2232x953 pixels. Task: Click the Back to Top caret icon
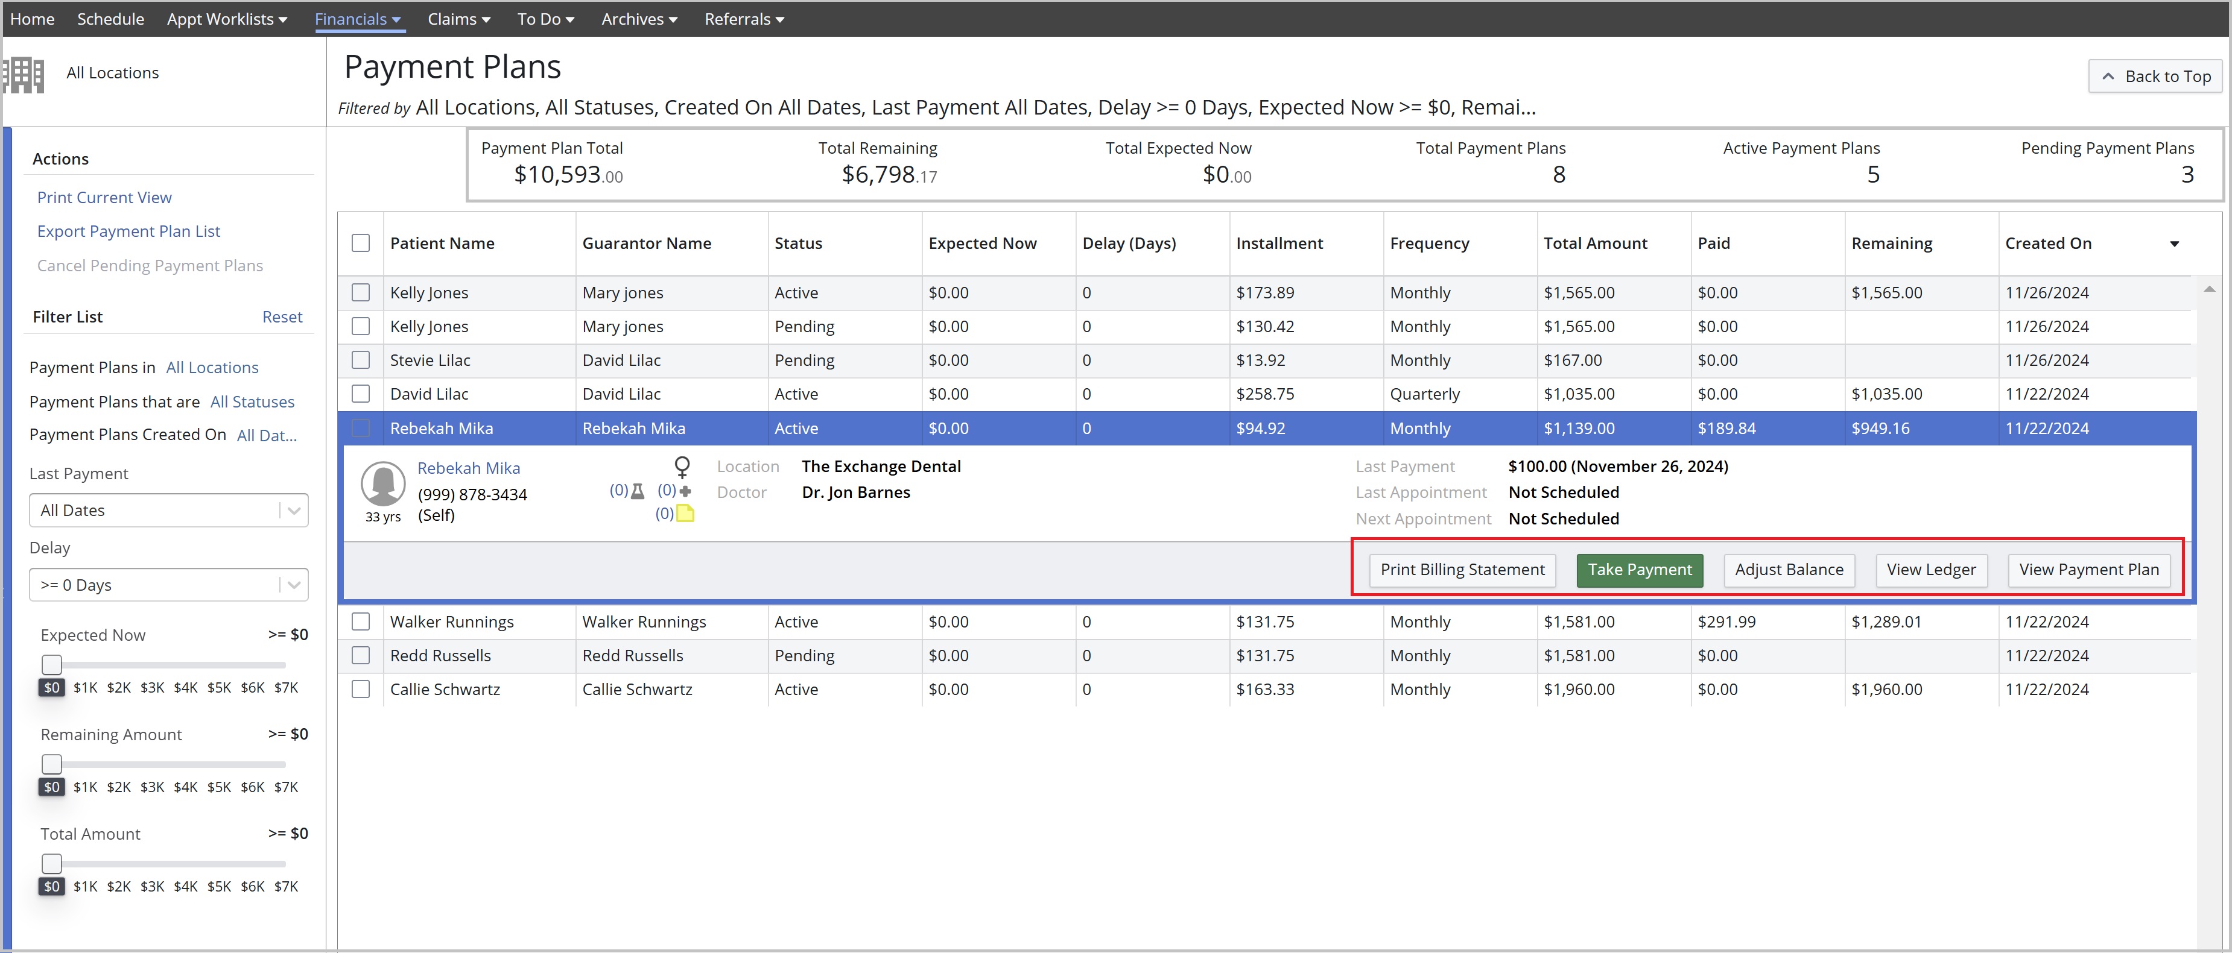2108,76
